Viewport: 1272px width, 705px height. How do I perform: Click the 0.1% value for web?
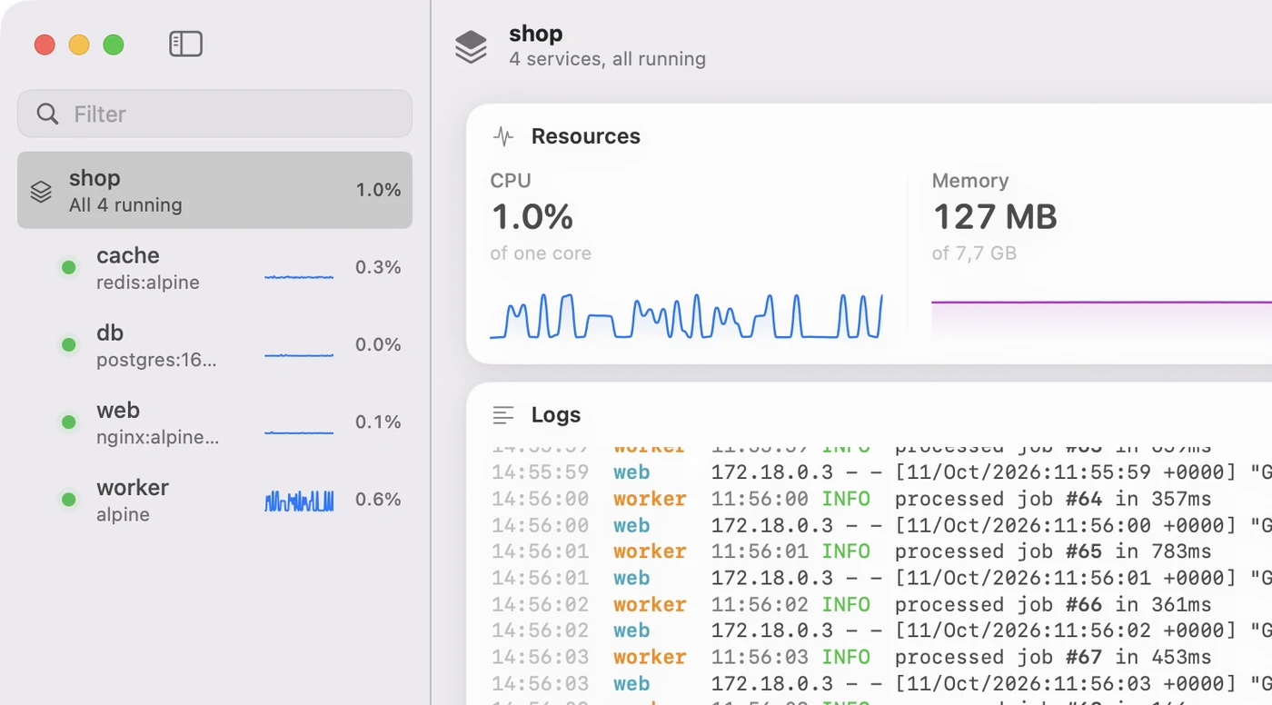378,422
